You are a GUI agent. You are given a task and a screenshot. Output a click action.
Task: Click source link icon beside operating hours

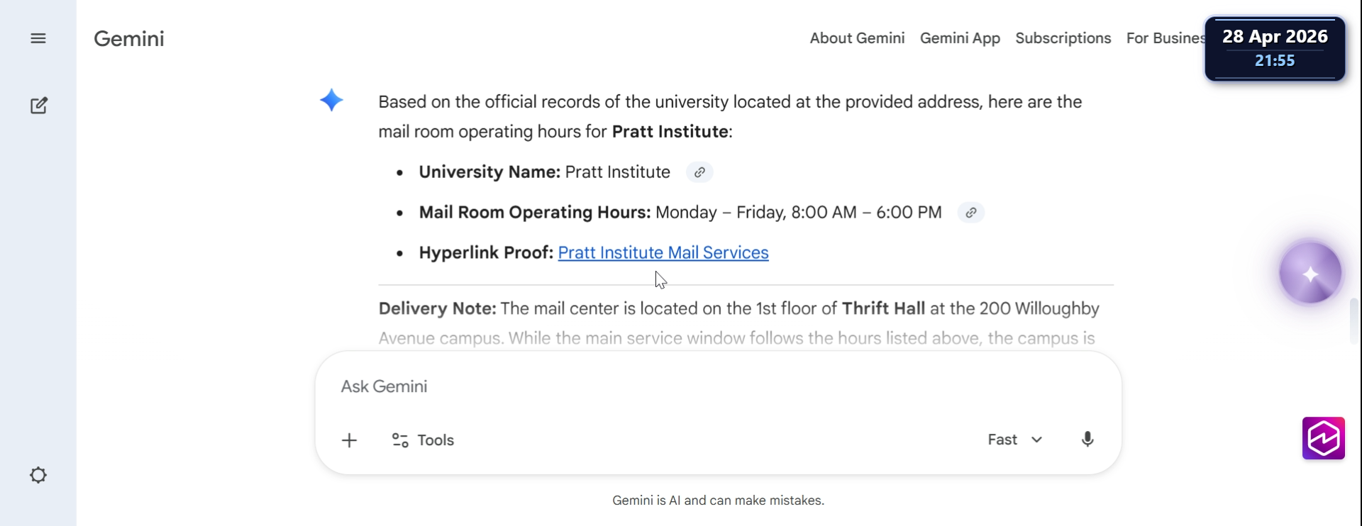[970, 213]
